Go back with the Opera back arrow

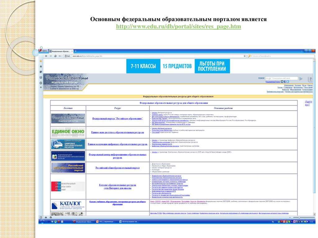pyautogui.click(x=46, y=56)
